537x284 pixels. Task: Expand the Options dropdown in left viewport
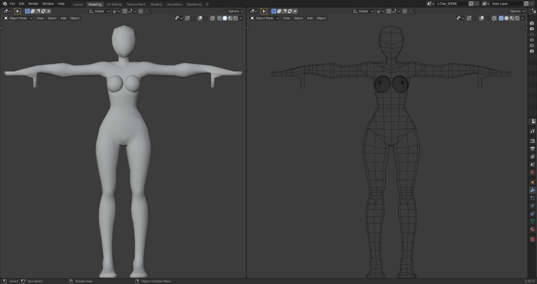click(235, 11)
